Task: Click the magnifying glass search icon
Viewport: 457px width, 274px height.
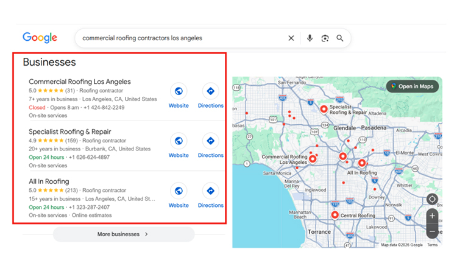Action: pos(340,38)
